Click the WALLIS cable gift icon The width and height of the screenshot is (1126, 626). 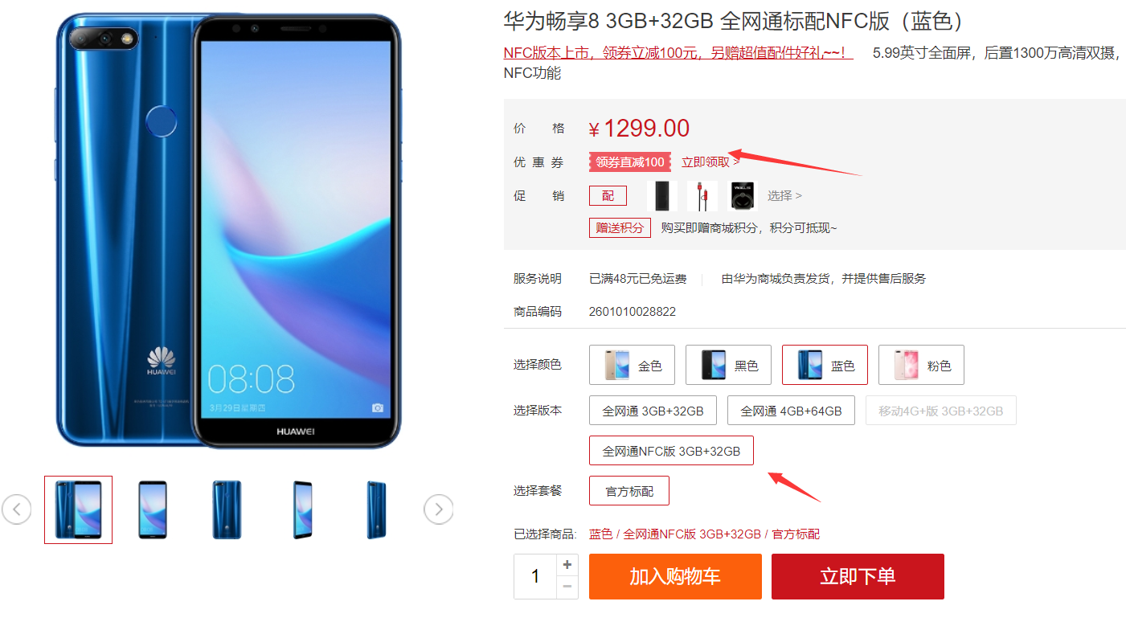743,195
